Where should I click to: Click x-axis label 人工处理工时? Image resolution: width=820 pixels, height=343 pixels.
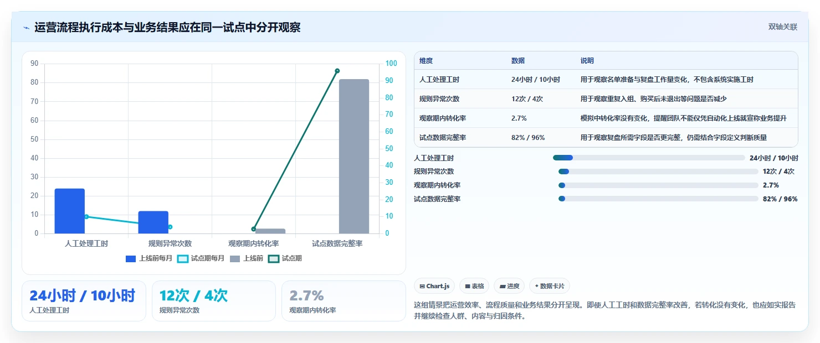[x=86, y=243]
